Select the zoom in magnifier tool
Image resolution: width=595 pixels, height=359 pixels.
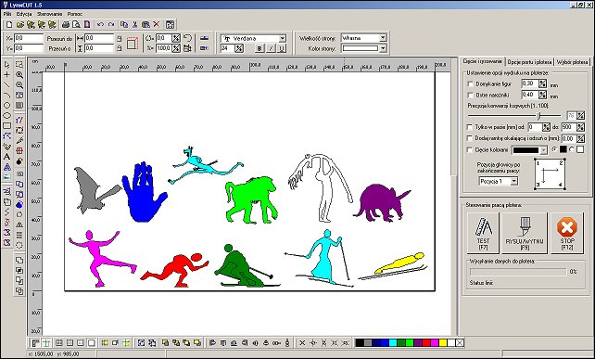(x=19, y=75)
